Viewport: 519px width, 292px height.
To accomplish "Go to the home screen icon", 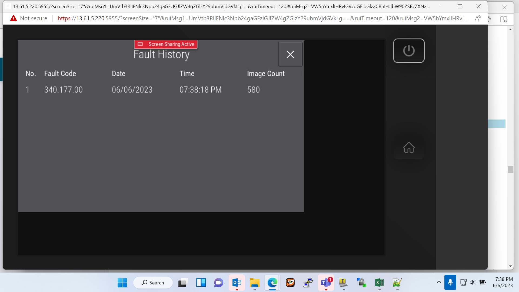I will pos(409,147).
